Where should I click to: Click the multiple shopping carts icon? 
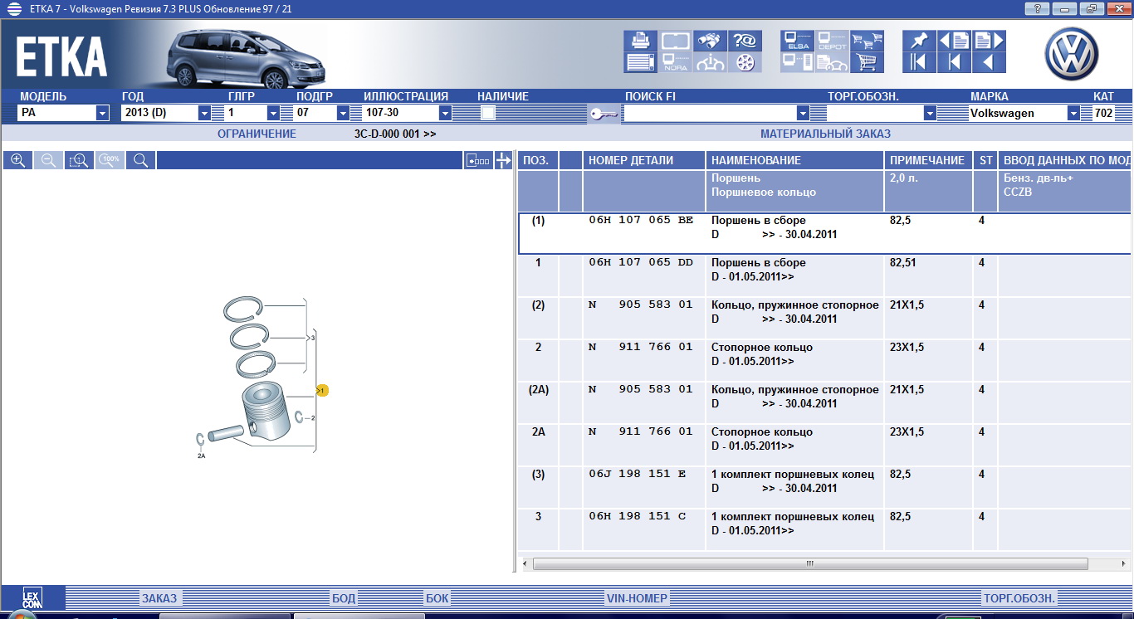[867, 41]
